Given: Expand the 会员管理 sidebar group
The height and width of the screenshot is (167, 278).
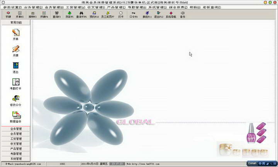Looking at the screenshot, I should [x=16, y=134].
